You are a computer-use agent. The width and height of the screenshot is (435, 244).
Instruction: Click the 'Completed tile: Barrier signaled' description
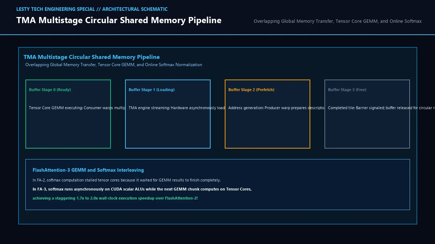click(x=381, y=108)
